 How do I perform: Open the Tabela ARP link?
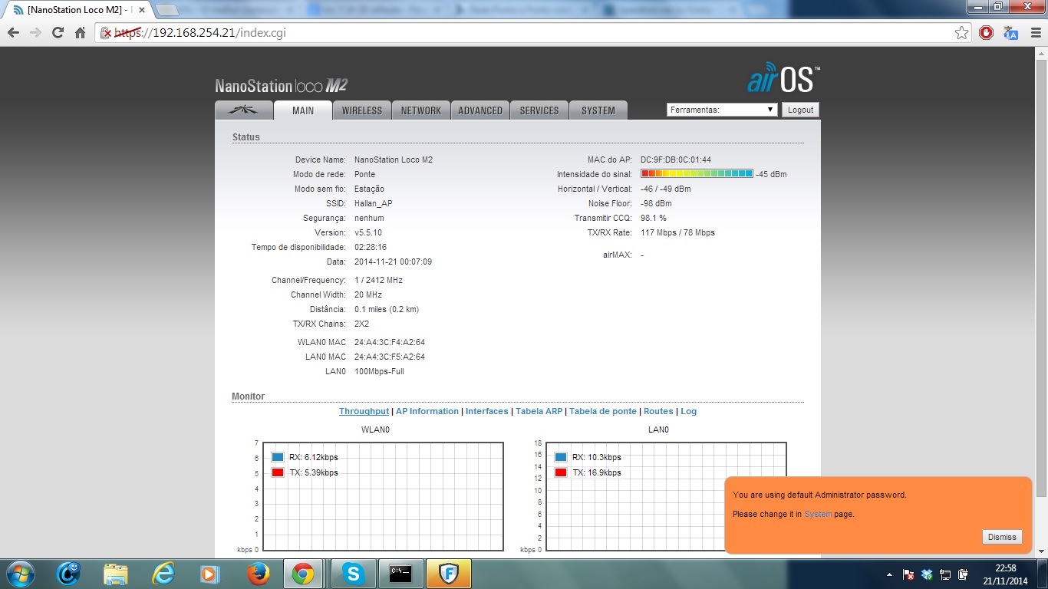[x=539, y=412]
